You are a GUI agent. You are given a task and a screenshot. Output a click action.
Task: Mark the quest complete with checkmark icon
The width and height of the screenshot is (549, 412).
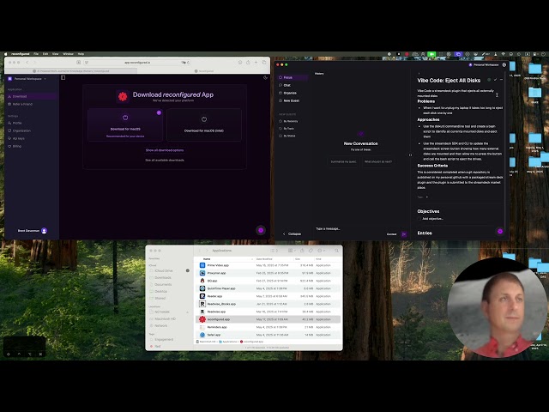tap(495, 80)
